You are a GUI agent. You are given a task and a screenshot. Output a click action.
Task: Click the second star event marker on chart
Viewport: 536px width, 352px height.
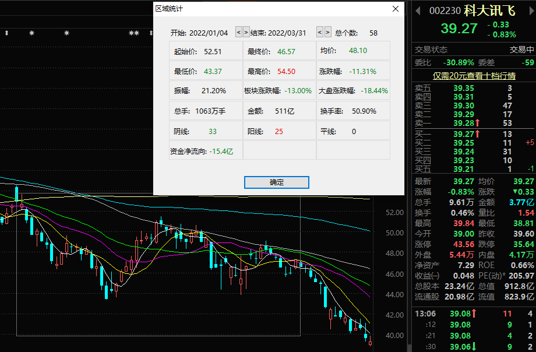(66, 33)
